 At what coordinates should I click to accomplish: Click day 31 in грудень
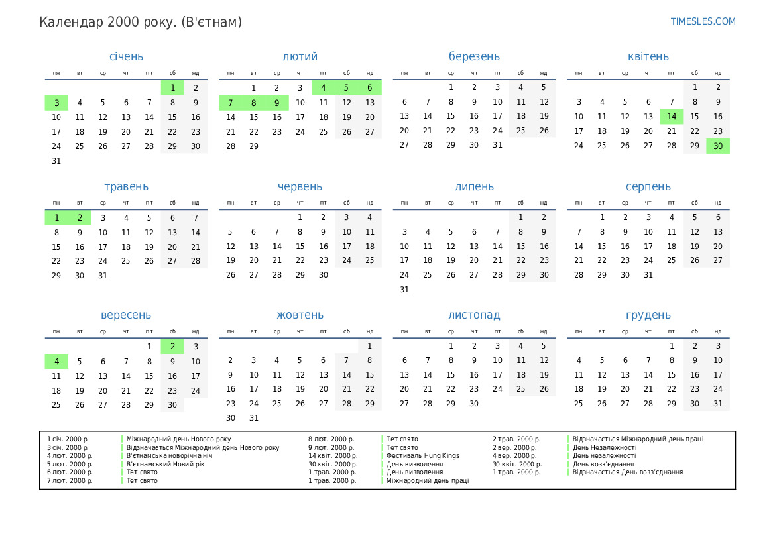(x=718, y=404)
